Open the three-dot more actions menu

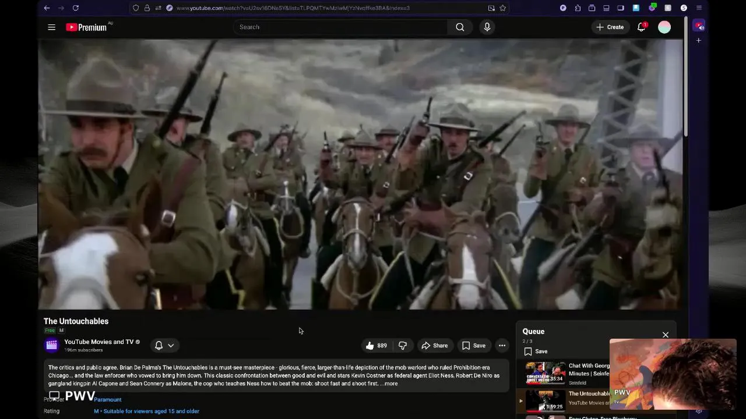point(502,346)
